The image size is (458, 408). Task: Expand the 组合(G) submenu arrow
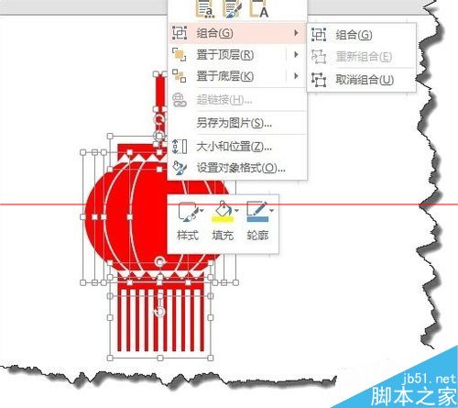tap(296, 33)
